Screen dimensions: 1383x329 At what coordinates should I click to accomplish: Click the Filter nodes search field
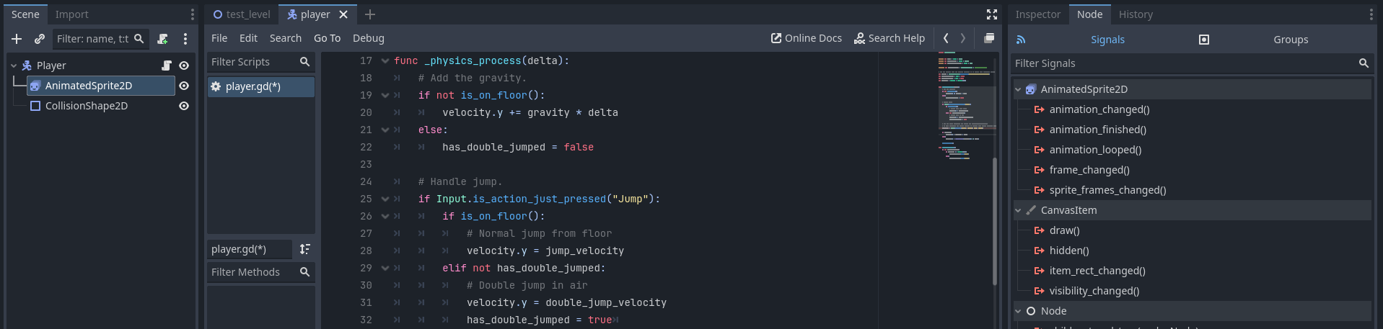point(100,39)
